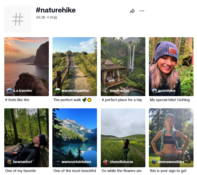Click the emmawoudstra username label
This screenshot has height=175, width=197.
pos(171,162)
